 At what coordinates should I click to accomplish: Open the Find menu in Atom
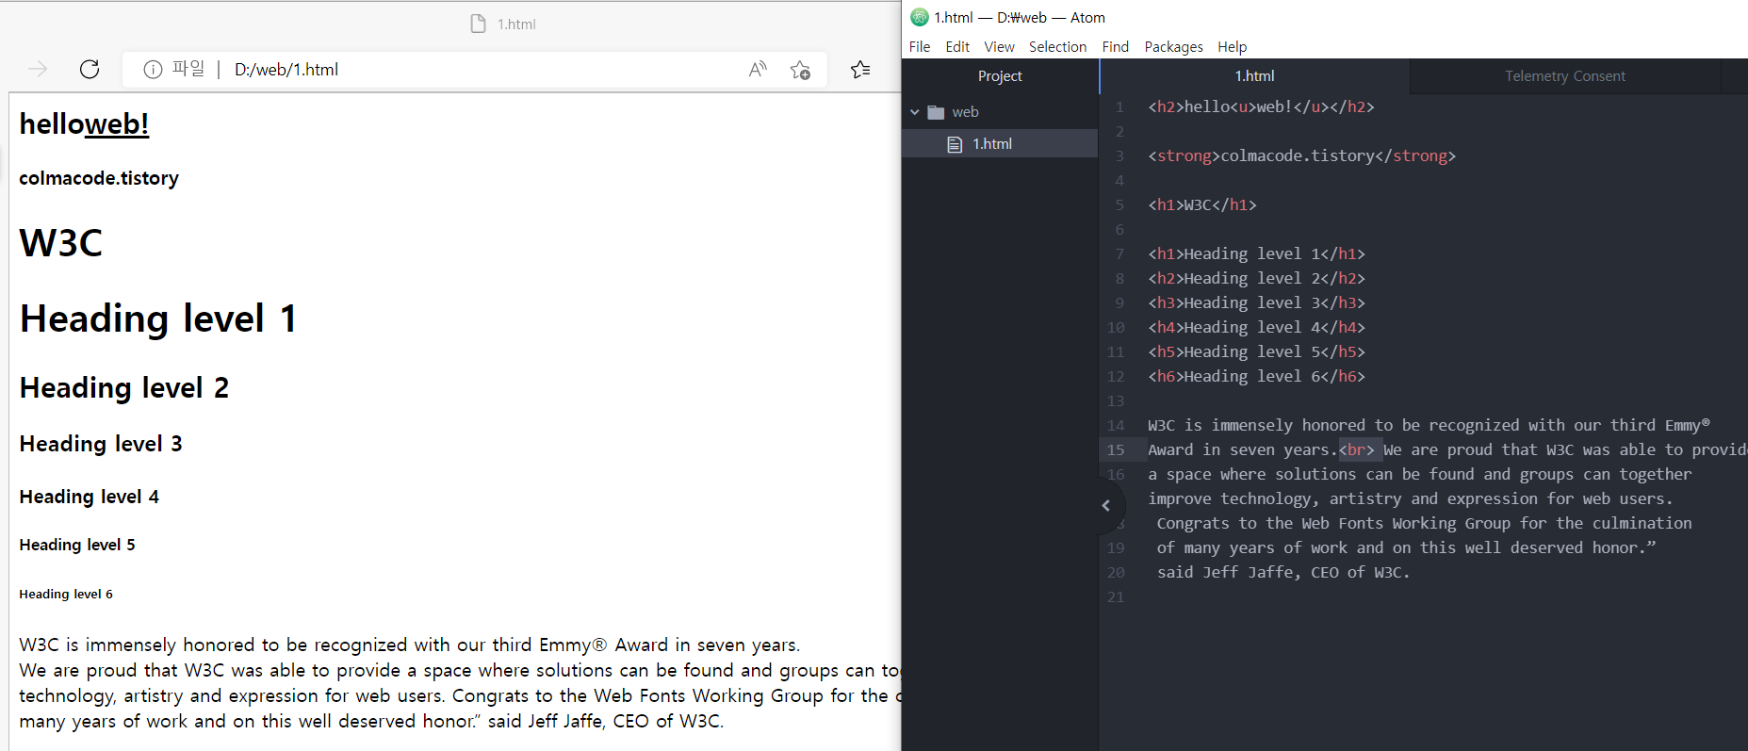(1116, 46)
